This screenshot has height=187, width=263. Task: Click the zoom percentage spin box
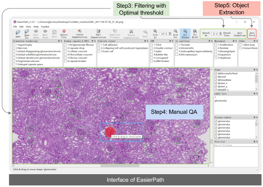165,34
